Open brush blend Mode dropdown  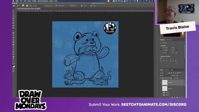pos(39,6)
